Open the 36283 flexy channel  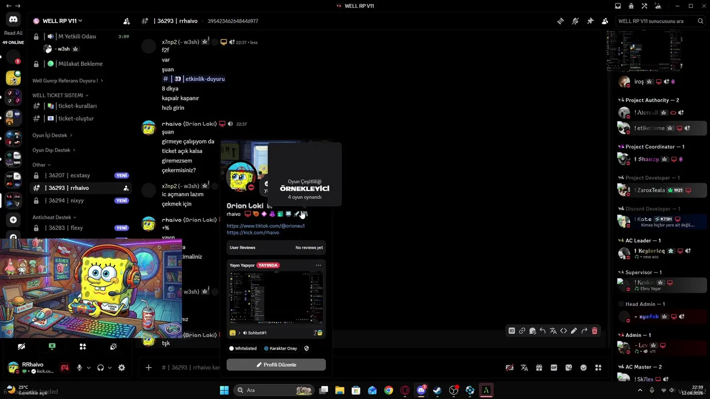pos(80,228)
